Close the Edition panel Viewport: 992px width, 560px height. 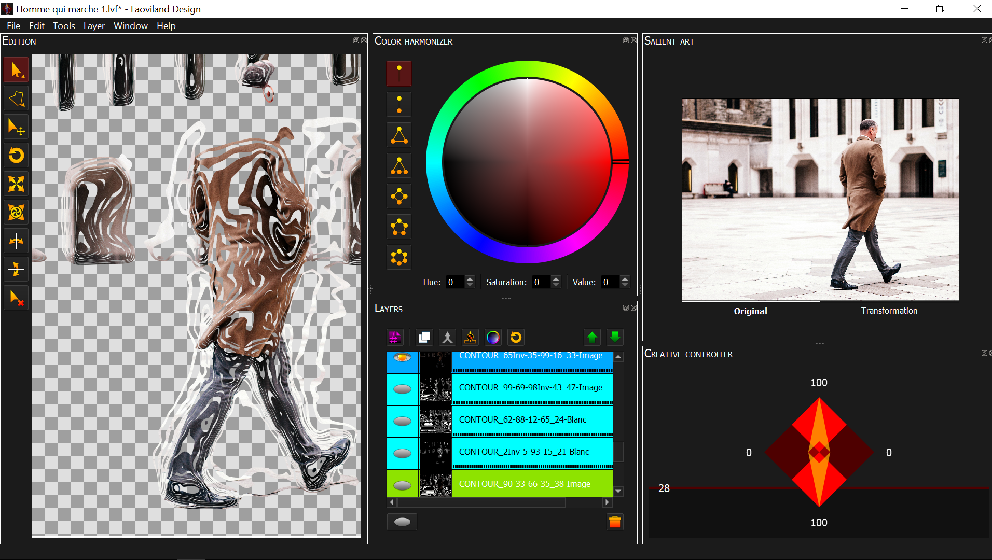tap(364, 40)
